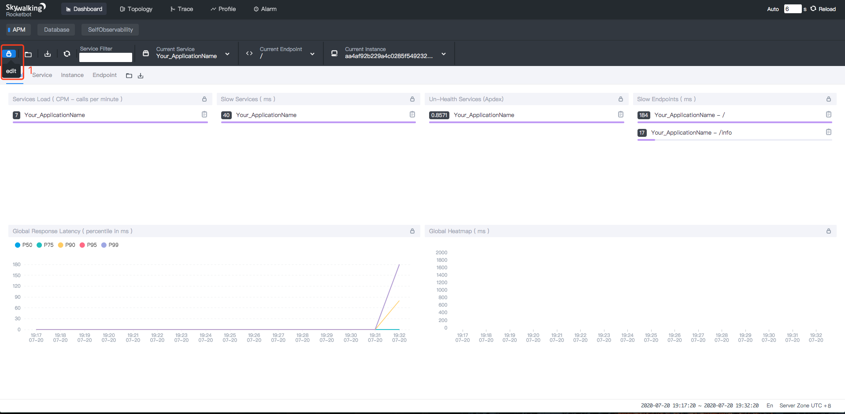The height and width of the screenshot is (414, 845).
Task: Switch to the Instance tab
Action: 72,75
